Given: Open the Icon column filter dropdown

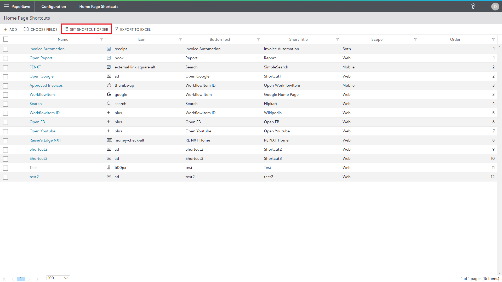Looking at the screenshot, I should pyautogui.click(x=180, y=39).
